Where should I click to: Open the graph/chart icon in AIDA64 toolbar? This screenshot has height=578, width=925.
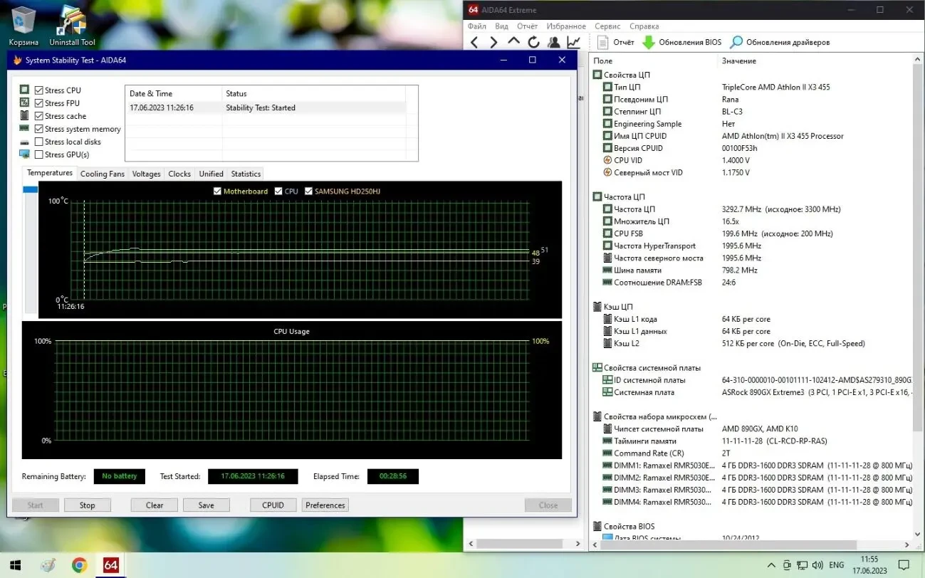(x=574, y=41)
